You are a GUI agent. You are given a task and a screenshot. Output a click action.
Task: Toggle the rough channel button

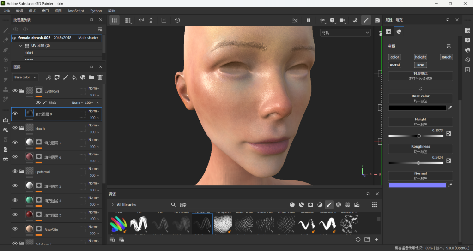click(446, 57)
